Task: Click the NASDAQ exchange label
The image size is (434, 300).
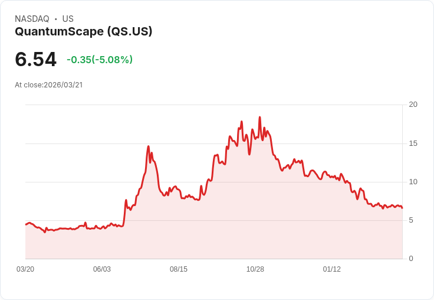Action: click(32, 19)
